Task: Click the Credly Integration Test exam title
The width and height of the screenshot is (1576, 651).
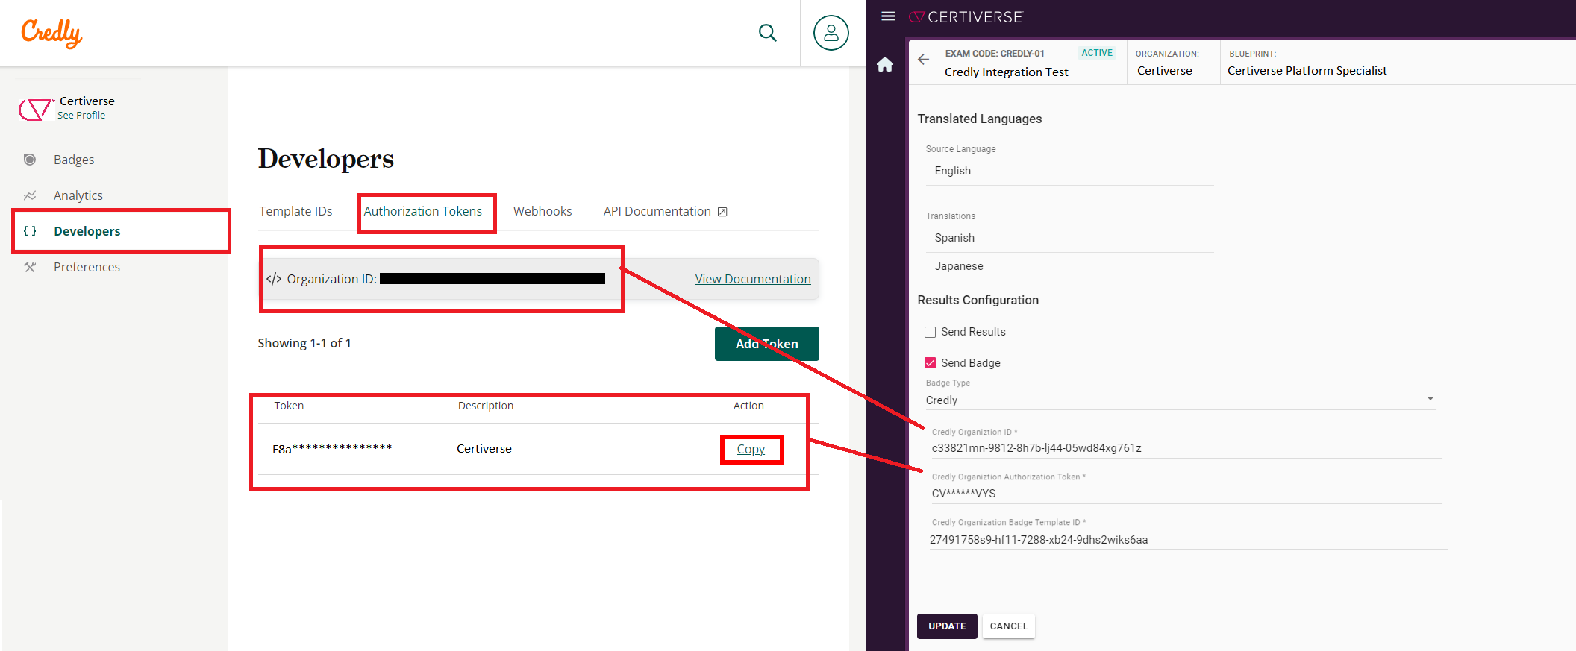Action: pyautogui.click(x=1007, y=72)
